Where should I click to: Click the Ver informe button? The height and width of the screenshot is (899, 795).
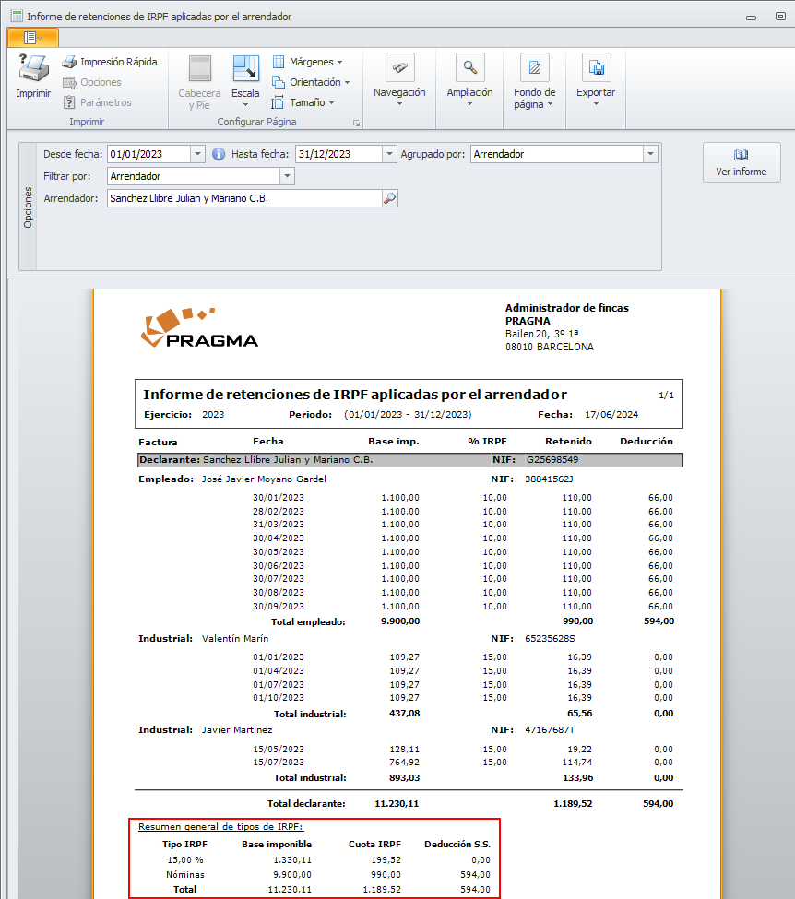pos(742,162)
